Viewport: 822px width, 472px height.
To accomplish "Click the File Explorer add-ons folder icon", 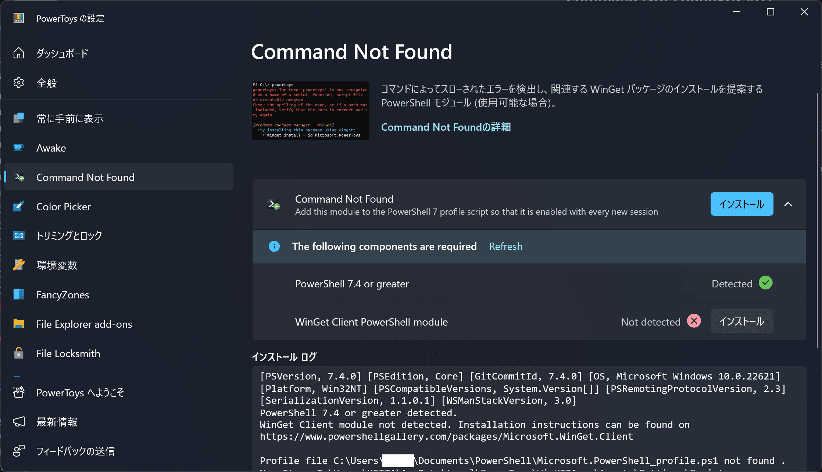I will (19, 324).
